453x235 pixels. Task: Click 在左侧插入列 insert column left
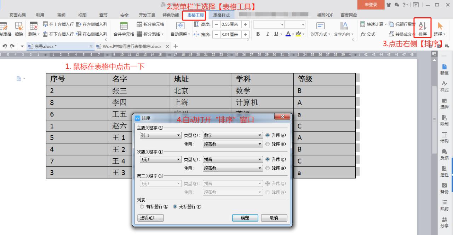[91, 24]
